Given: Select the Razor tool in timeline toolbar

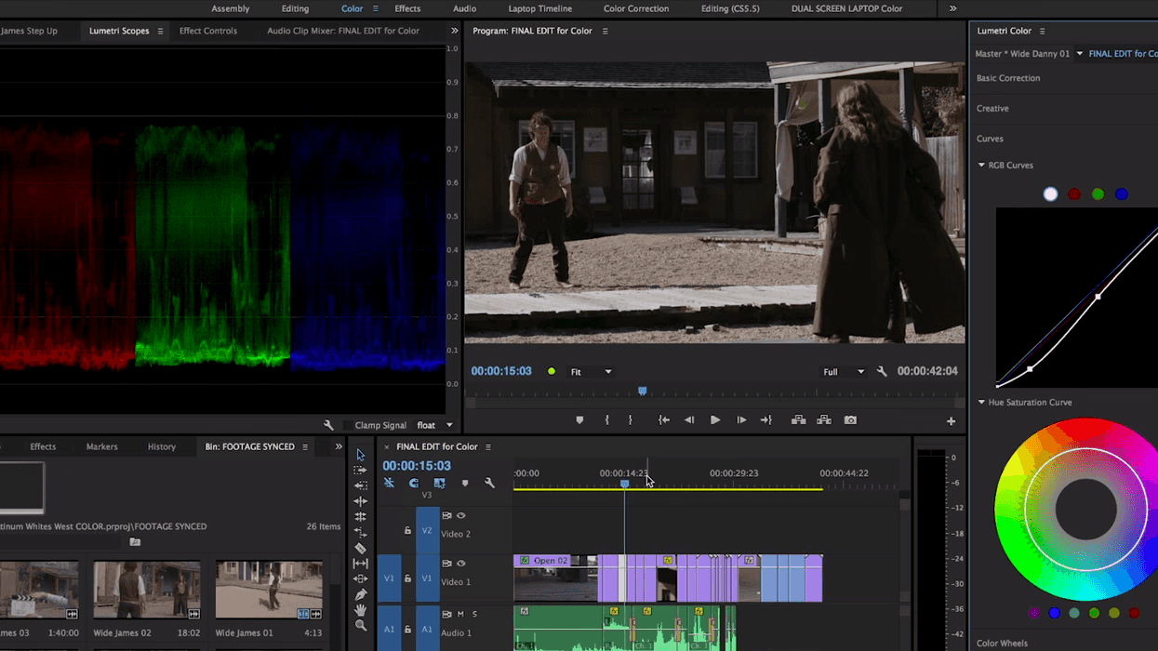Looking at the screenshot, I should [361, 548].
